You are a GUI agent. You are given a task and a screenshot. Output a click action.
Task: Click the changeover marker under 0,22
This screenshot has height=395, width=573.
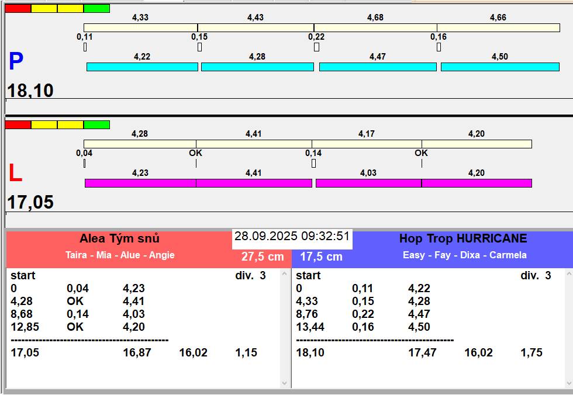(316, 47)
